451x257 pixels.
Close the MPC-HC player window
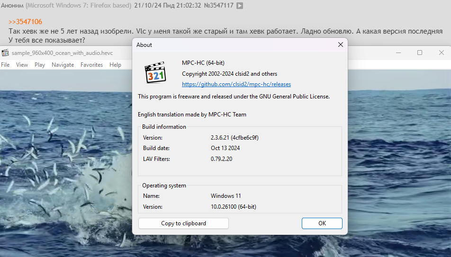442,53
